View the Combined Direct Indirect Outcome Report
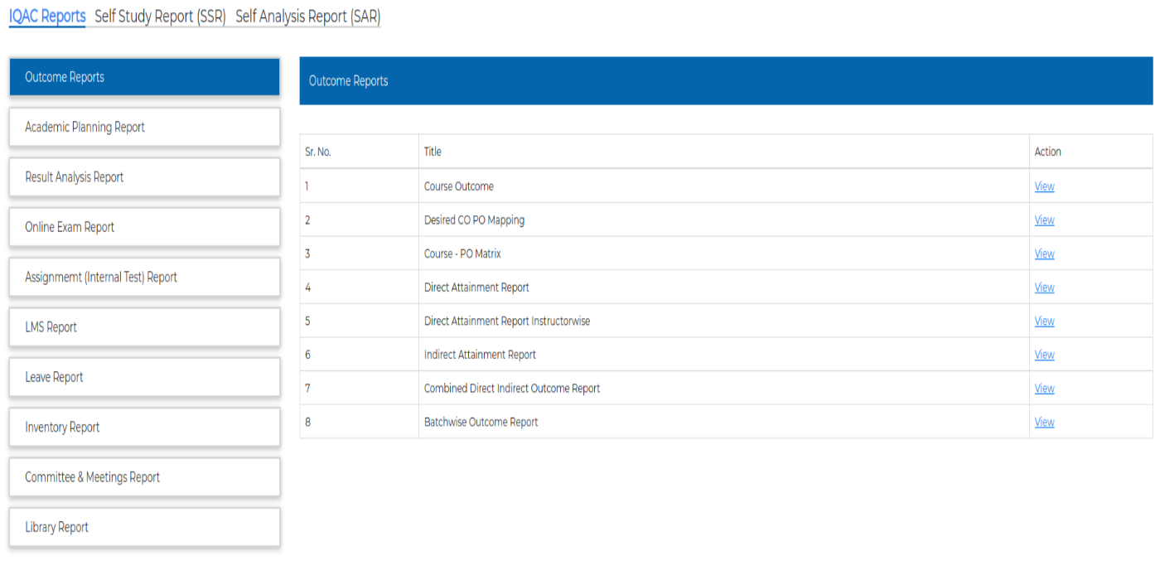This screenshot has width=1160, height=580. point(1044,388)
